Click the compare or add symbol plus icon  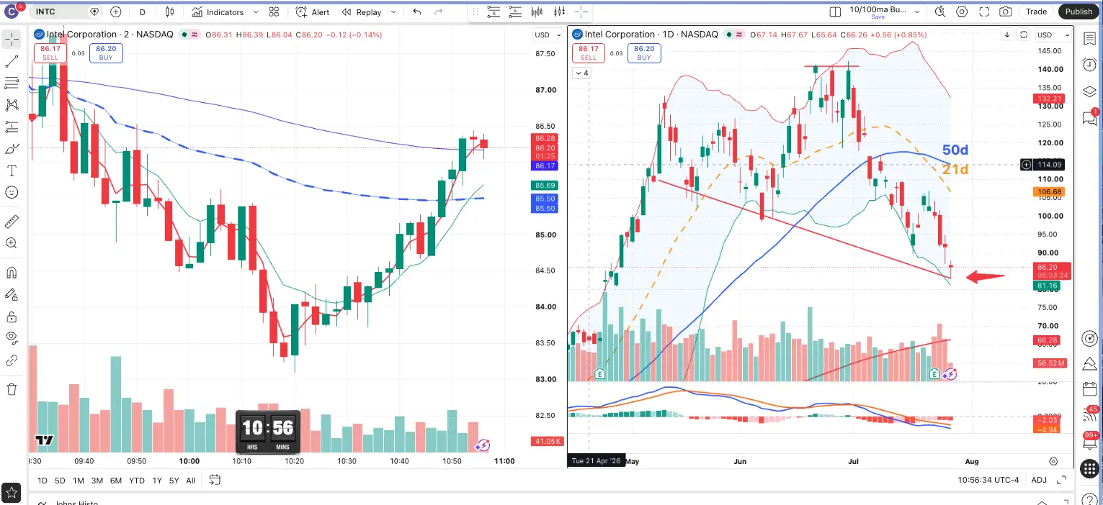pos(116,12)
